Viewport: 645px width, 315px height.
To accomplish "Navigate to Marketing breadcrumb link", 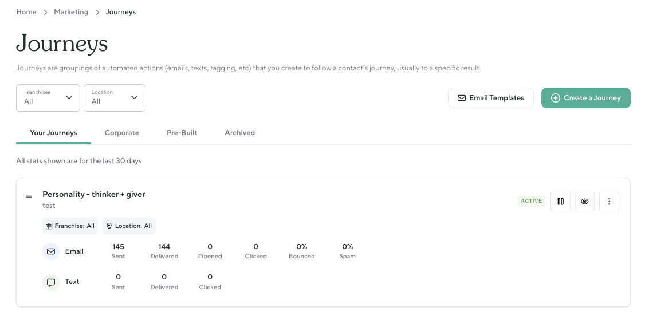I will (71, 12).
